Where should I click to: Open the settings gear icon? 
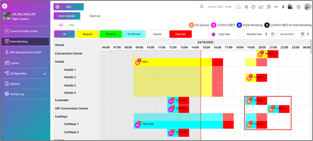pyautogui.click(x=298, y=7)
